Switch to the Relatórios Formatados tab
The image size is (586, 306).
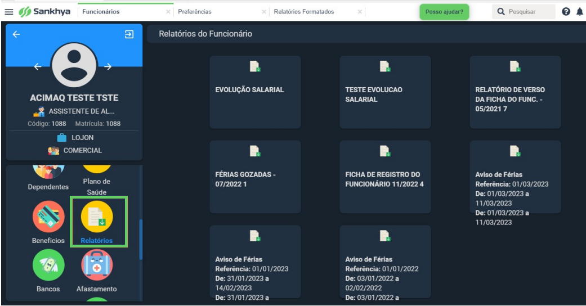[x=304, y=12]
